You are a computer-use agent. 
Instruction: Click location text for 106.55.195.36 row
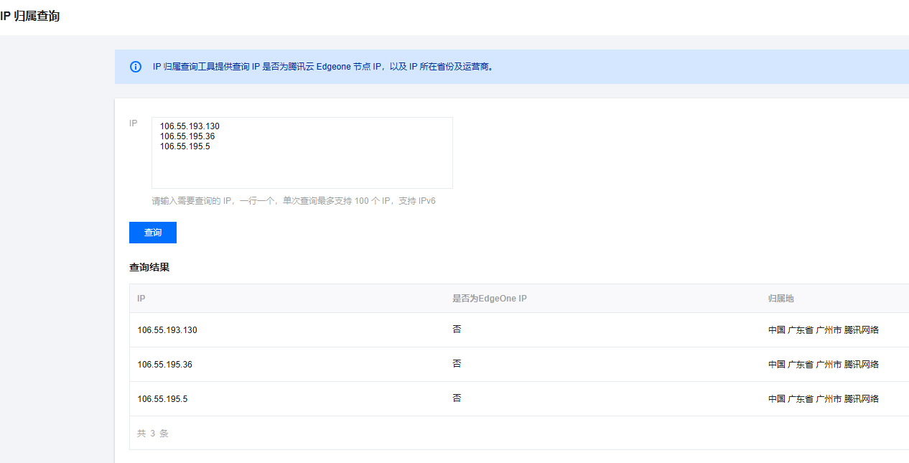(x=824, y=365)
